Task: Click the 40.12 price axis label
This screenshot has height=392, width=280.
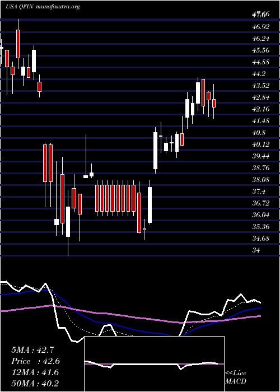Action: (261, 144)
